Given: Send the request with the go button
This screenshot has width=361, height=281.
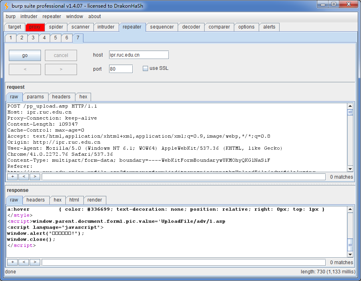Looking at the screenshot, I should point(25,55).
